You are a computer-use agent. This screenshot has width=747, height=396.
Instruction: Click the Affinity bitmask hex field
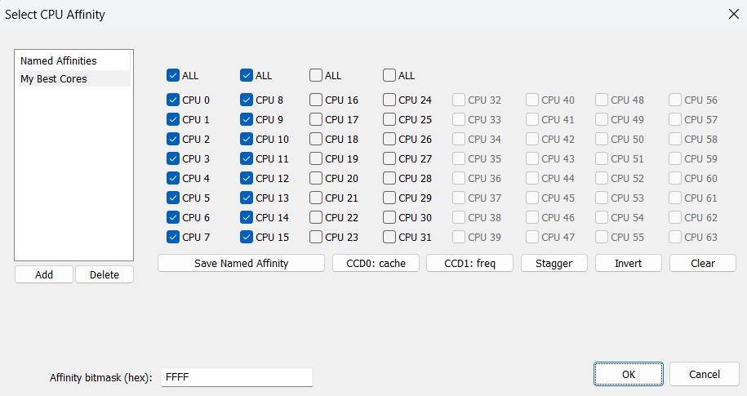click(237, 377)
